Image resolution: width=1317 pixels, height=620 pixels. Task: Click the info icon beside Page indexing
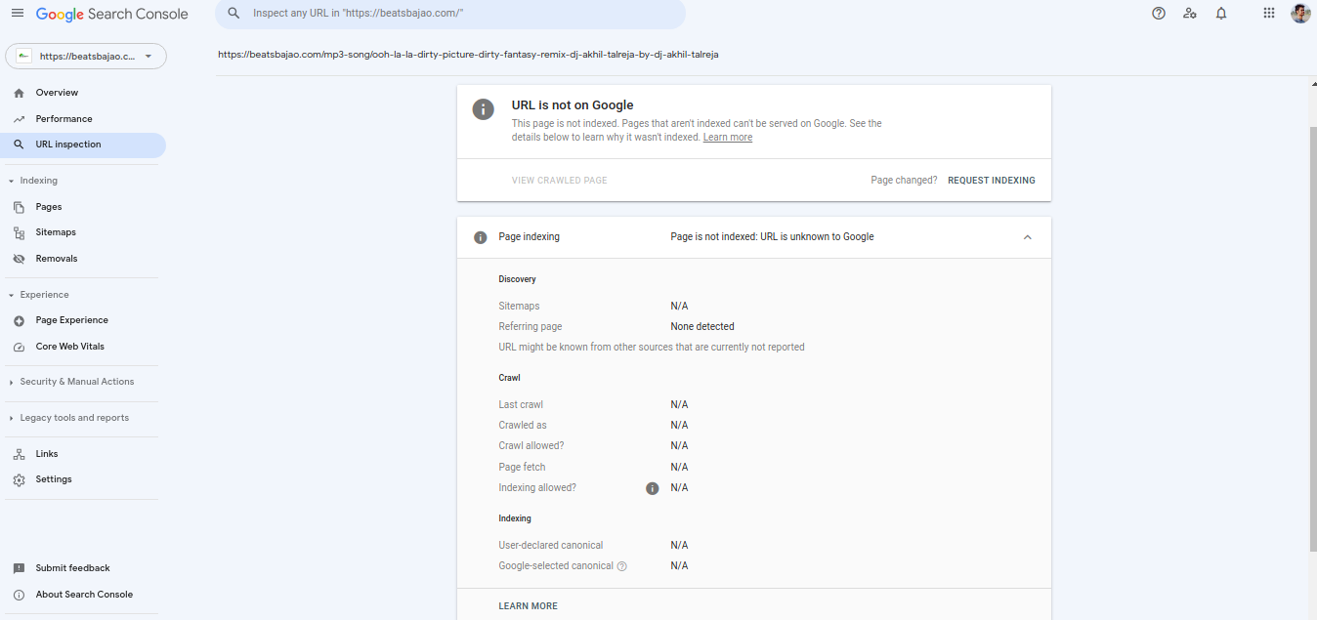480,237
